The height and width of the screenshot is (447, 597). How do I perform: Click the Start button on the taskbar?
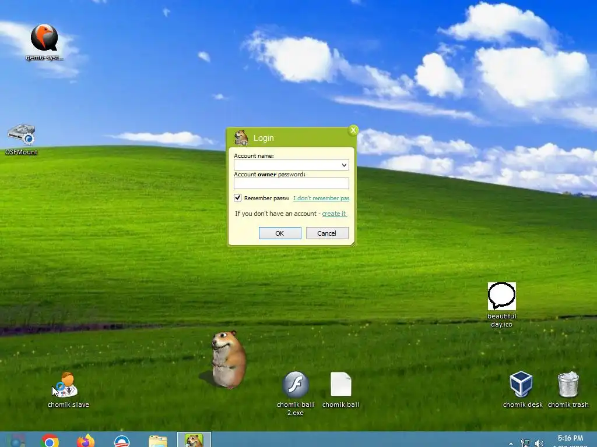click(x=17, y=441)
